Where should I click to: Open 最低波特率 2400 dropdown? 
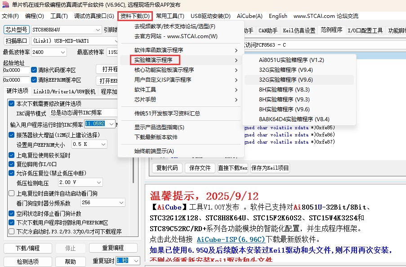click(x=49, y=52)
